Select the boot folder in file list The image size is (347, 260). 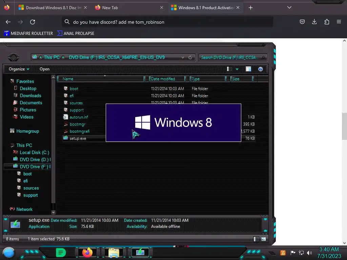tap(74, 89)
